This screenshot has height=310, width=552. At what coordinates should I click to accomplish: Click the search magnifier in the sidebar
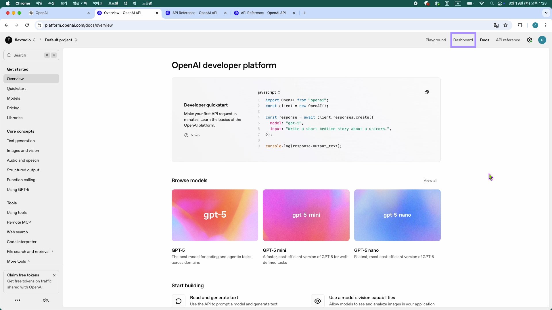[x=9, y=55]
